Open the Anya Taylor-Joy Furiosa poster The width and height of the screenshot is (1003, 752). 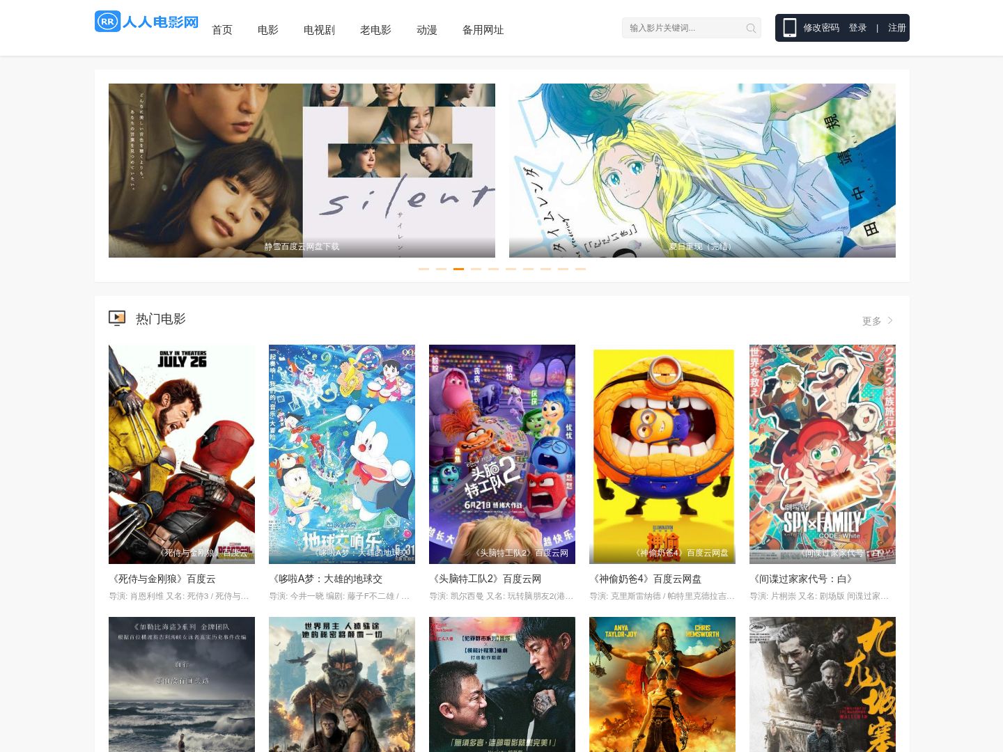pos(662,684)
